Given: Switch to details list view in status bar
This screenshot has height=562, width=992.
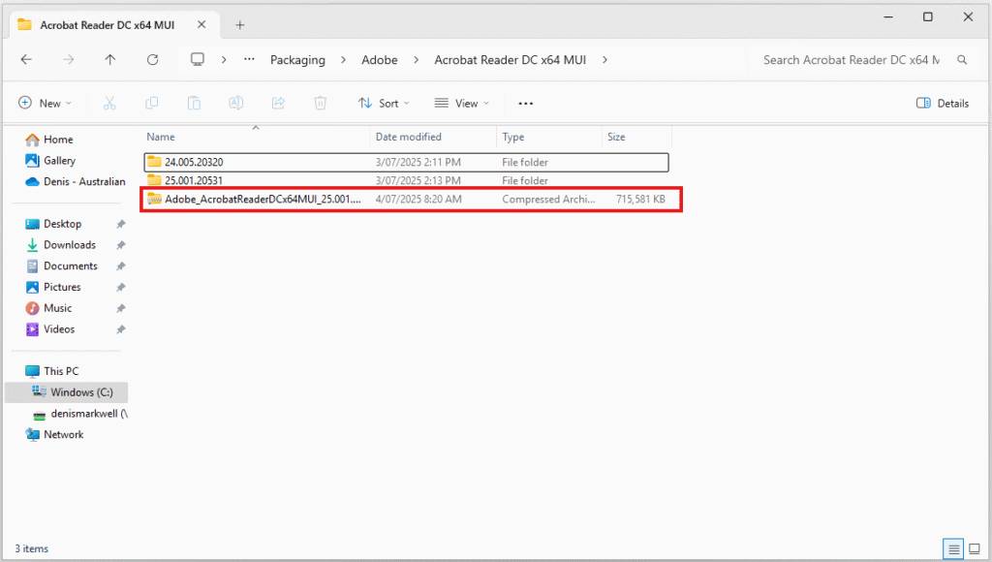Looking at the screenshot, I should click(953, 548).
